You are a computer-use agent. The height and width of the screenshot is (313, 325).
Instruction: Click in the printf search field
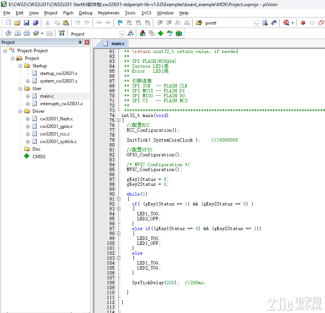(229, 23)
